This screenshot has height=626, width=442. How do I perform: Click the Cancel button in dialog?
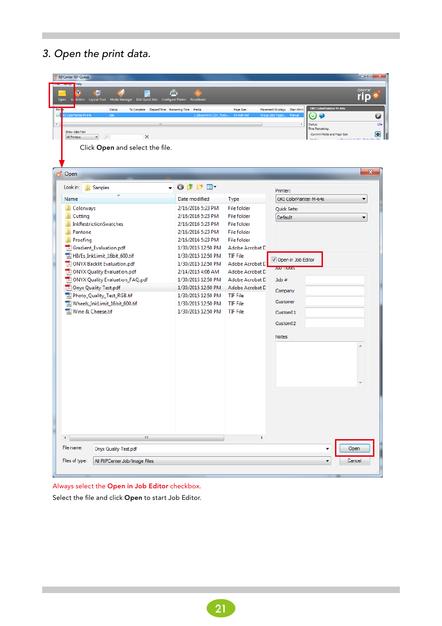354,460
